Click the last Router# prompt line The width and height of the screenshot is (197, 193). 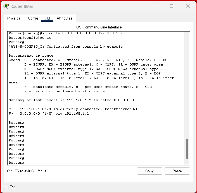[16, 163]
